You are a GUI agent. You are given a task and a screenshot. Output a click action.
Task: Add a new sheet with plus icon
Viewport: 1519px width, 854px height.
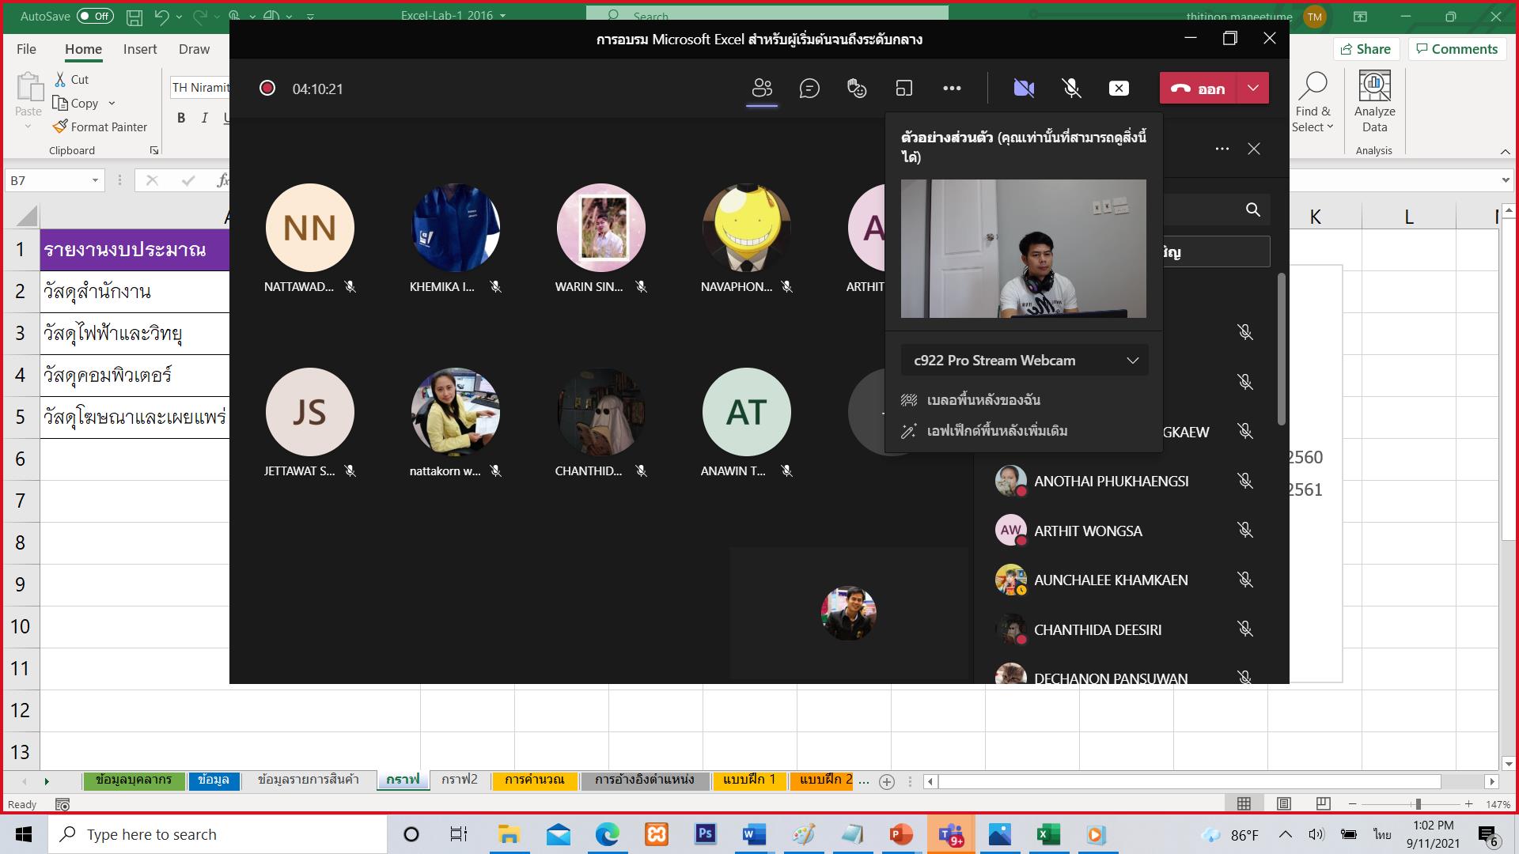(887, 782)
